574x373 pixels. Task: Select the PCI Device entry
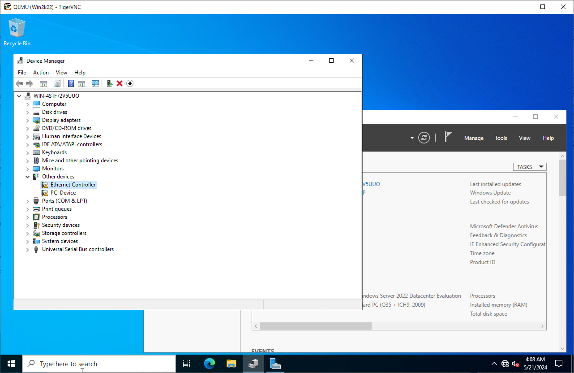(x=63, y=193)
